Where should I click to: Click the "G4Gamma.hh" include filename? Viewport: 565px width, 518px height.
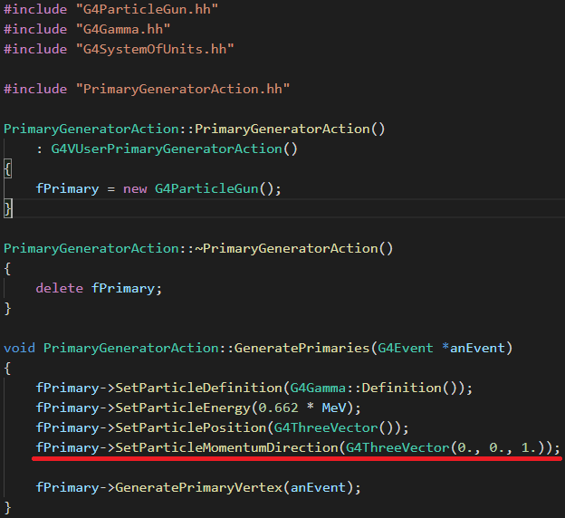point(119,29)
